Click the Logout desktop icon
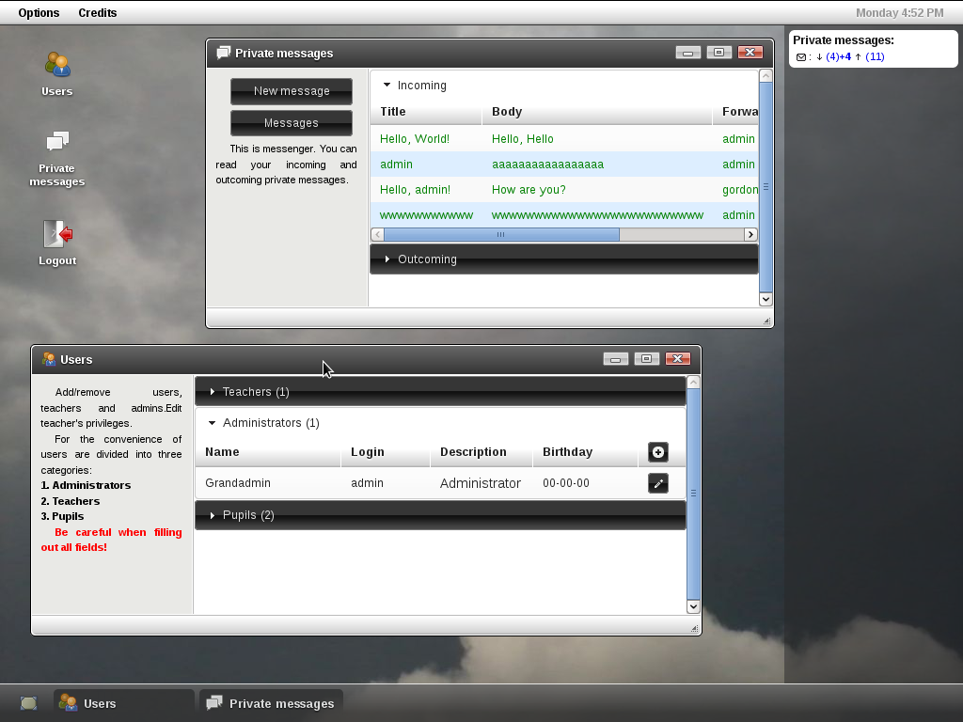 pos(56,235)
